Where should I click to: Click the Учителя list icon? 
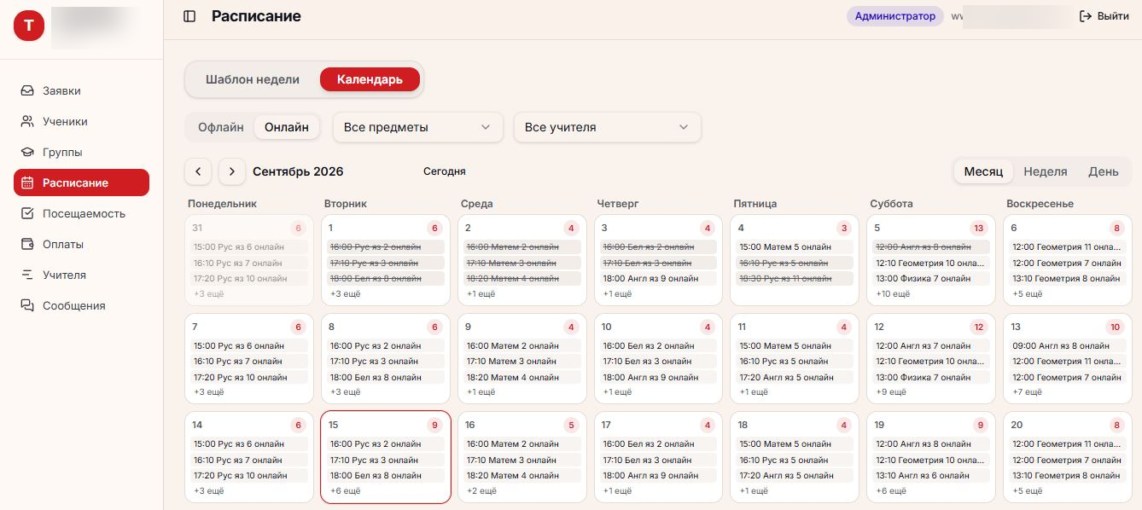point(27,275)
